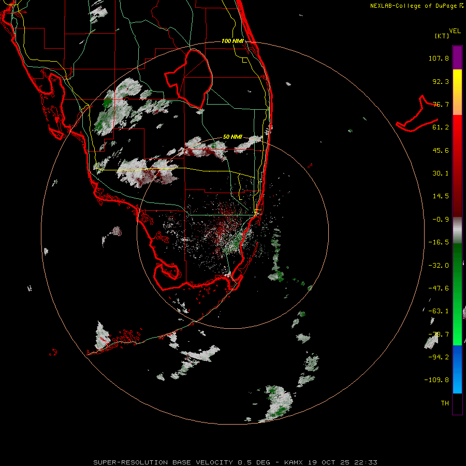Click the 14.5 legend value
466x466 pixels.
(x=441, y=196)
